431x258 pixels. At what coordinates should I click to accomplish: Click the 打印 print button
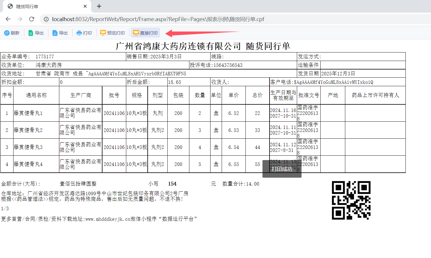pos(84,33)
